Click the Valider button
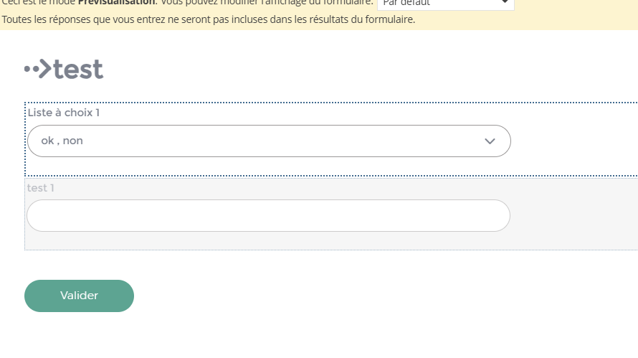The width and height of the screenshot is (638, 358). 79,296
